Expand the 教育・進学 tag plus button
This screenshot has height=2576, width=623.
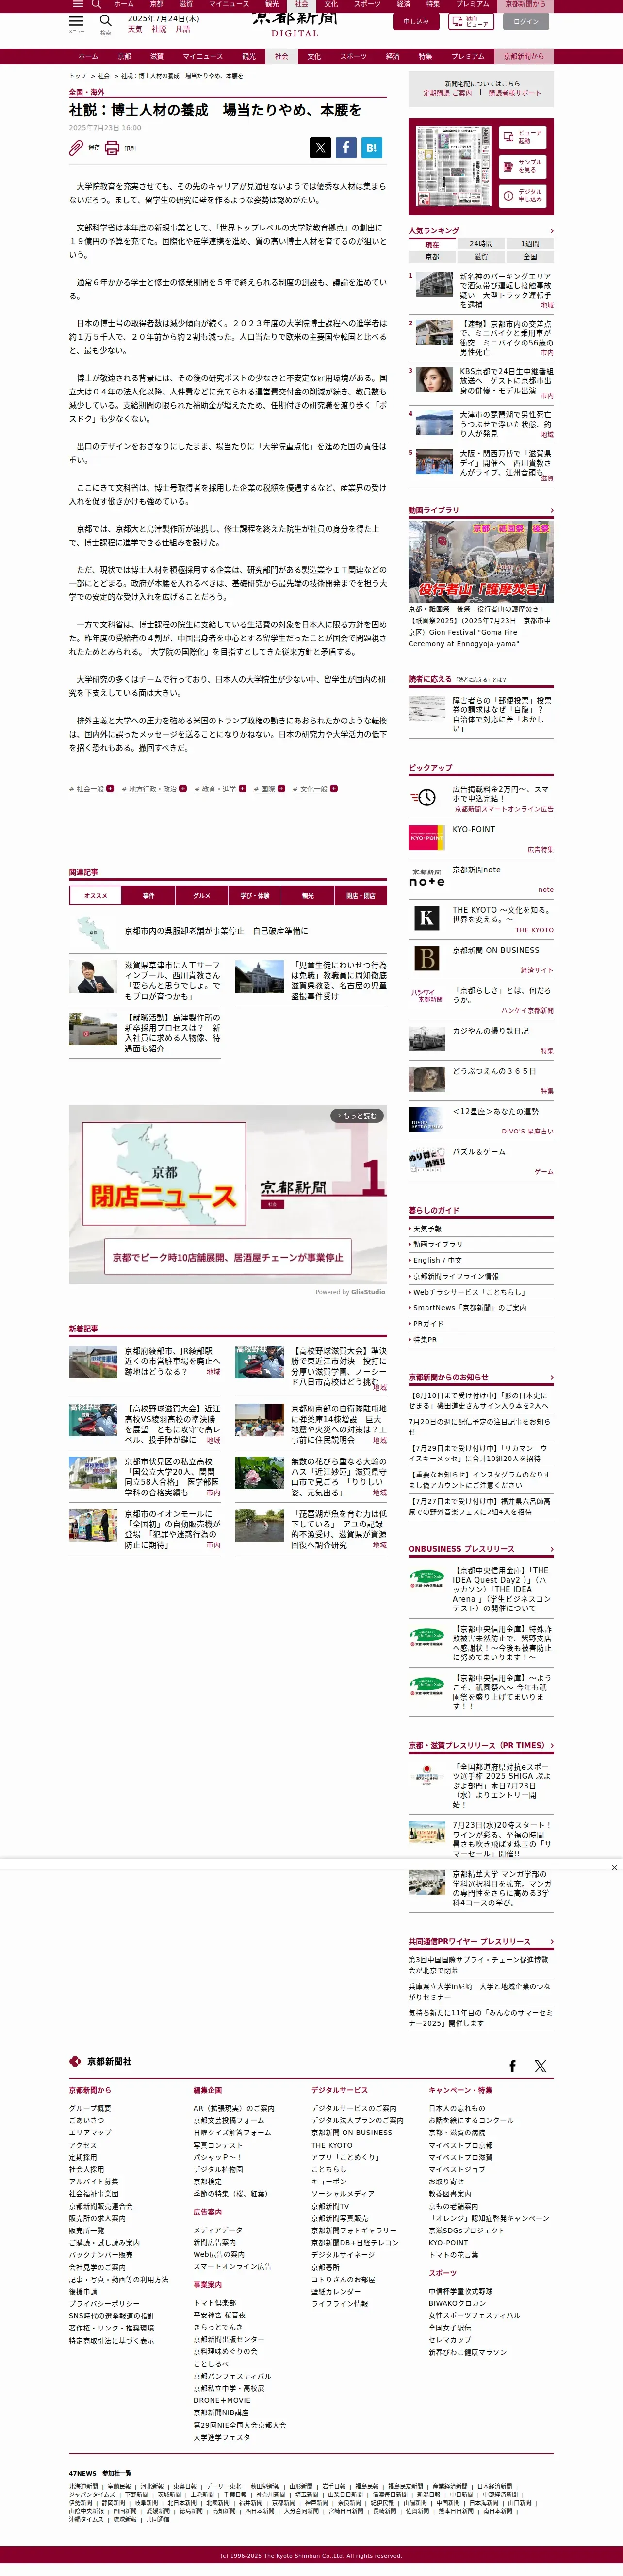(243, 788)
